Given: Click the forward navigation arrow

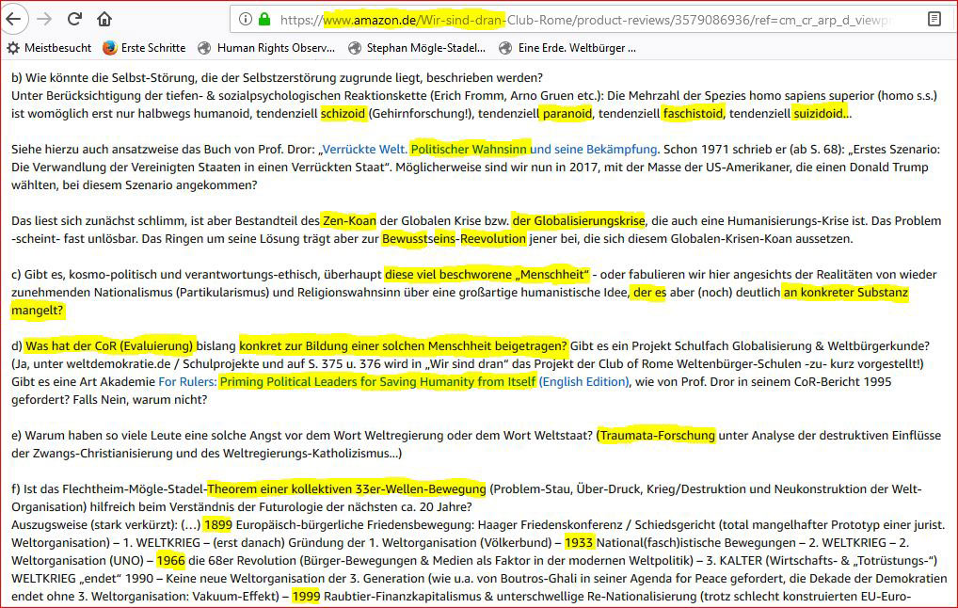Looking at the screenshot, I should [x=45, y=18].
